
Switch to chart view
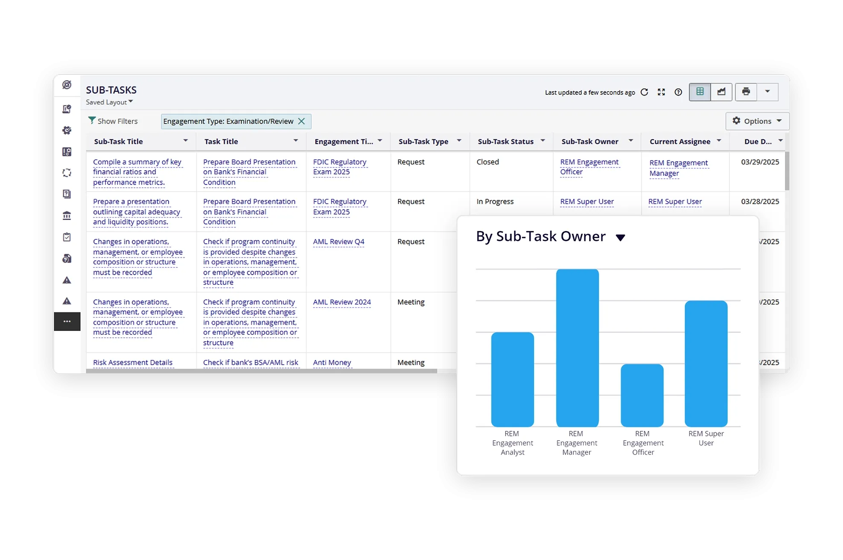point(721,92)
